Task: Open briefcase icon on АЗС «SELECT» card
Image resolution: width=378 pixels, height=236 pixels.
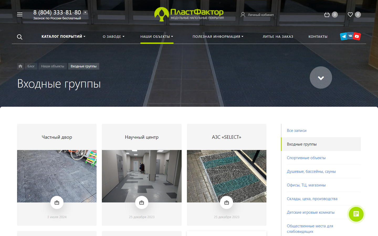Action: pyautogui.click(x=227, y=202)
